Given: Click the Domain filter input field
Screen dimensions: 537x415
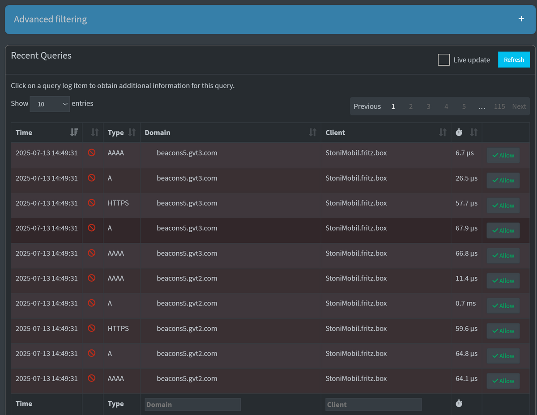Looking at the screenshot, I should [192, 404].
